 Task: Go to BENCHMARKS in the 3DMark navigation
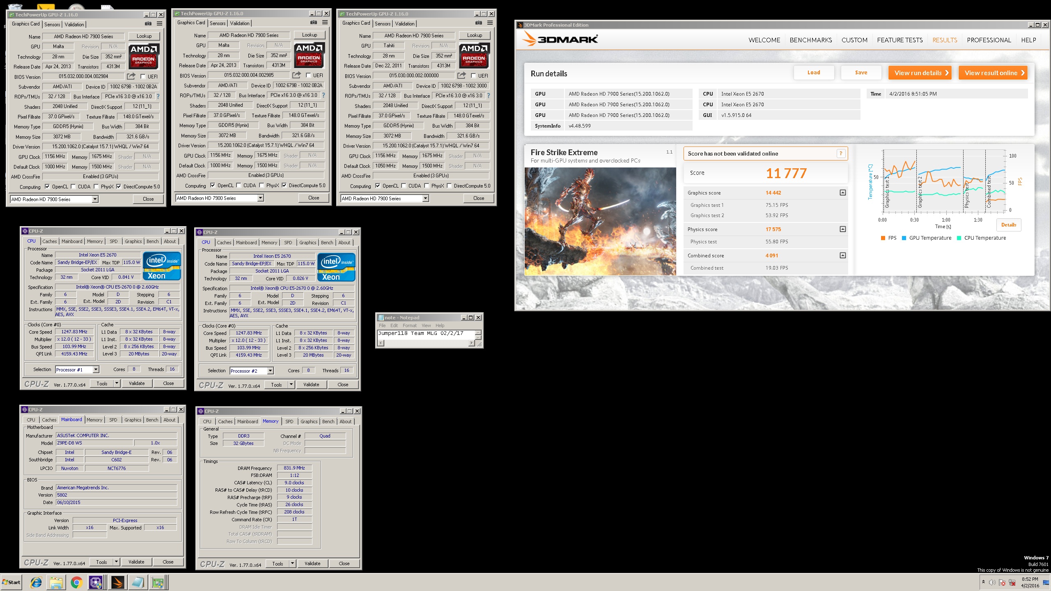click(811, 40)
